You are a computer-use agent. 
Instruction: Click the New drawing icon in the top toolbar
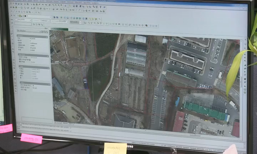coord(11,3)
